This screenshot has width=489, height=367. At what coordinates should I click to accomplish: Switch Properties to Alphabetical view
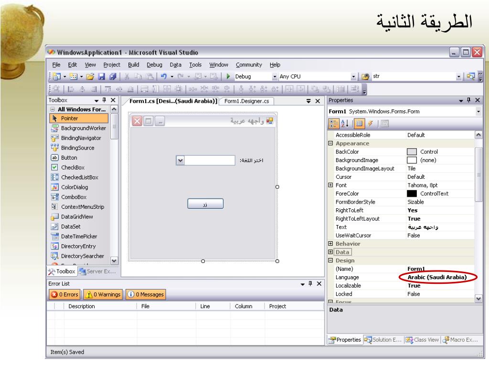pyautogui.click(x=345, y=124)
